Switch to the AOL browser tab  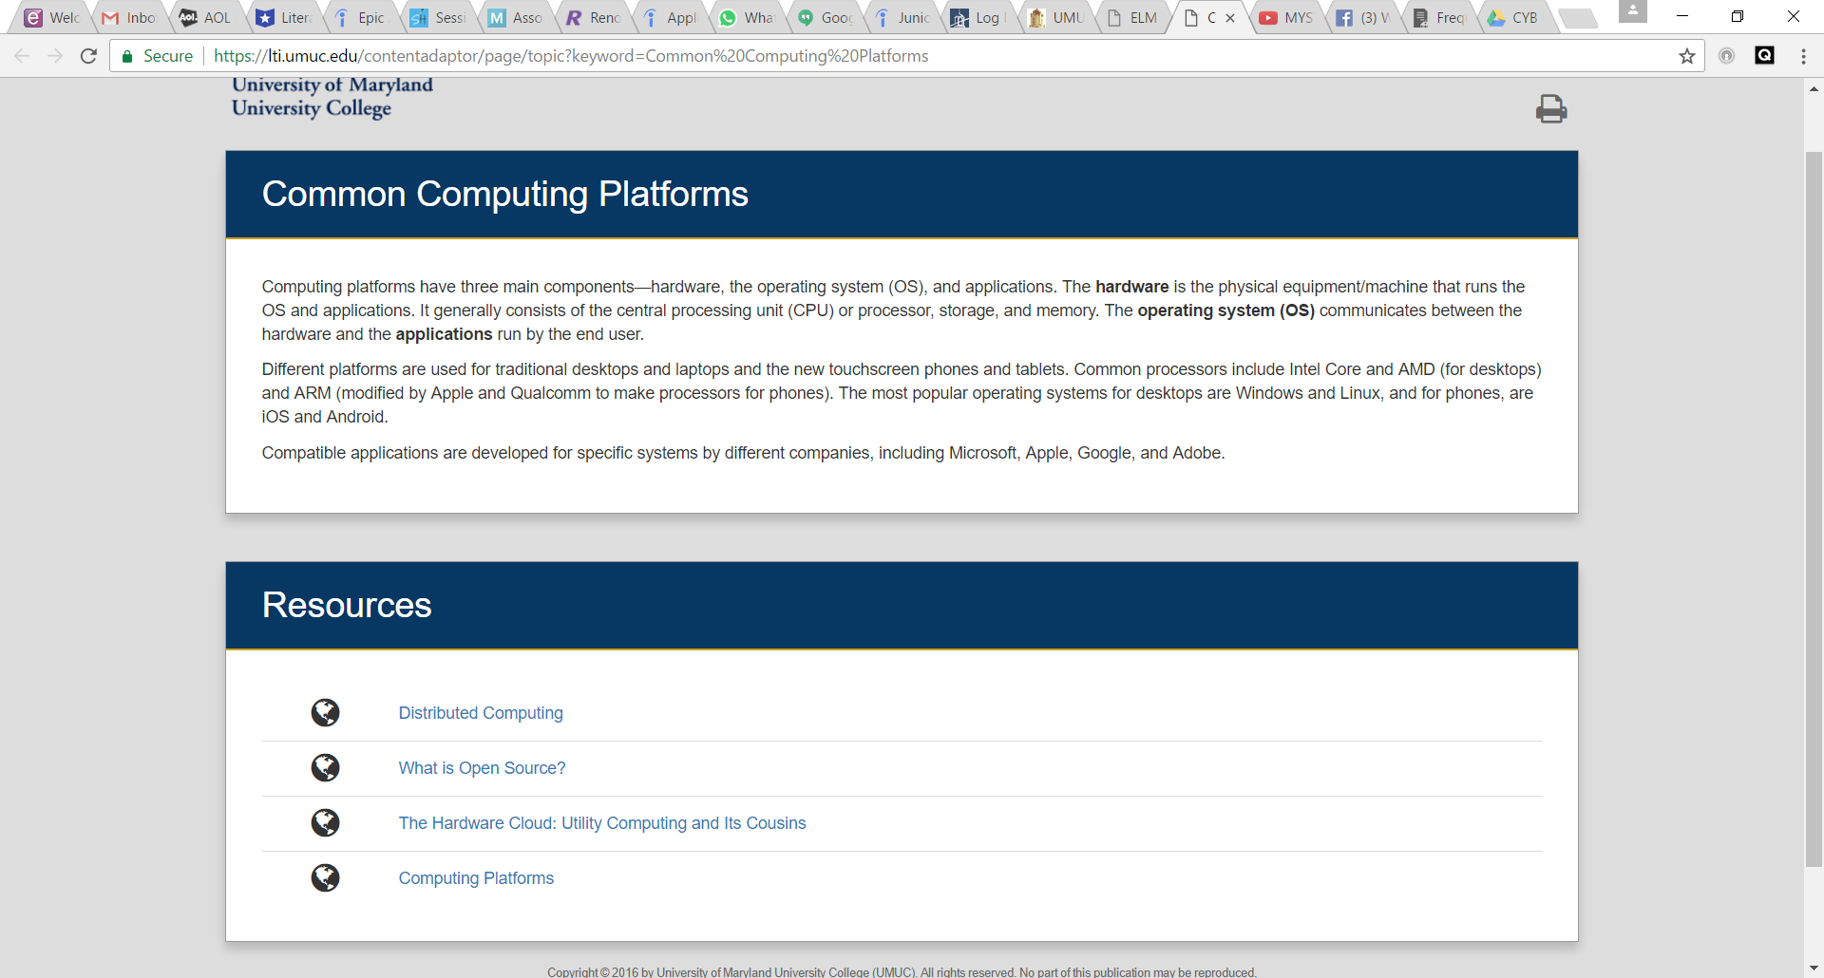(208, 17)
